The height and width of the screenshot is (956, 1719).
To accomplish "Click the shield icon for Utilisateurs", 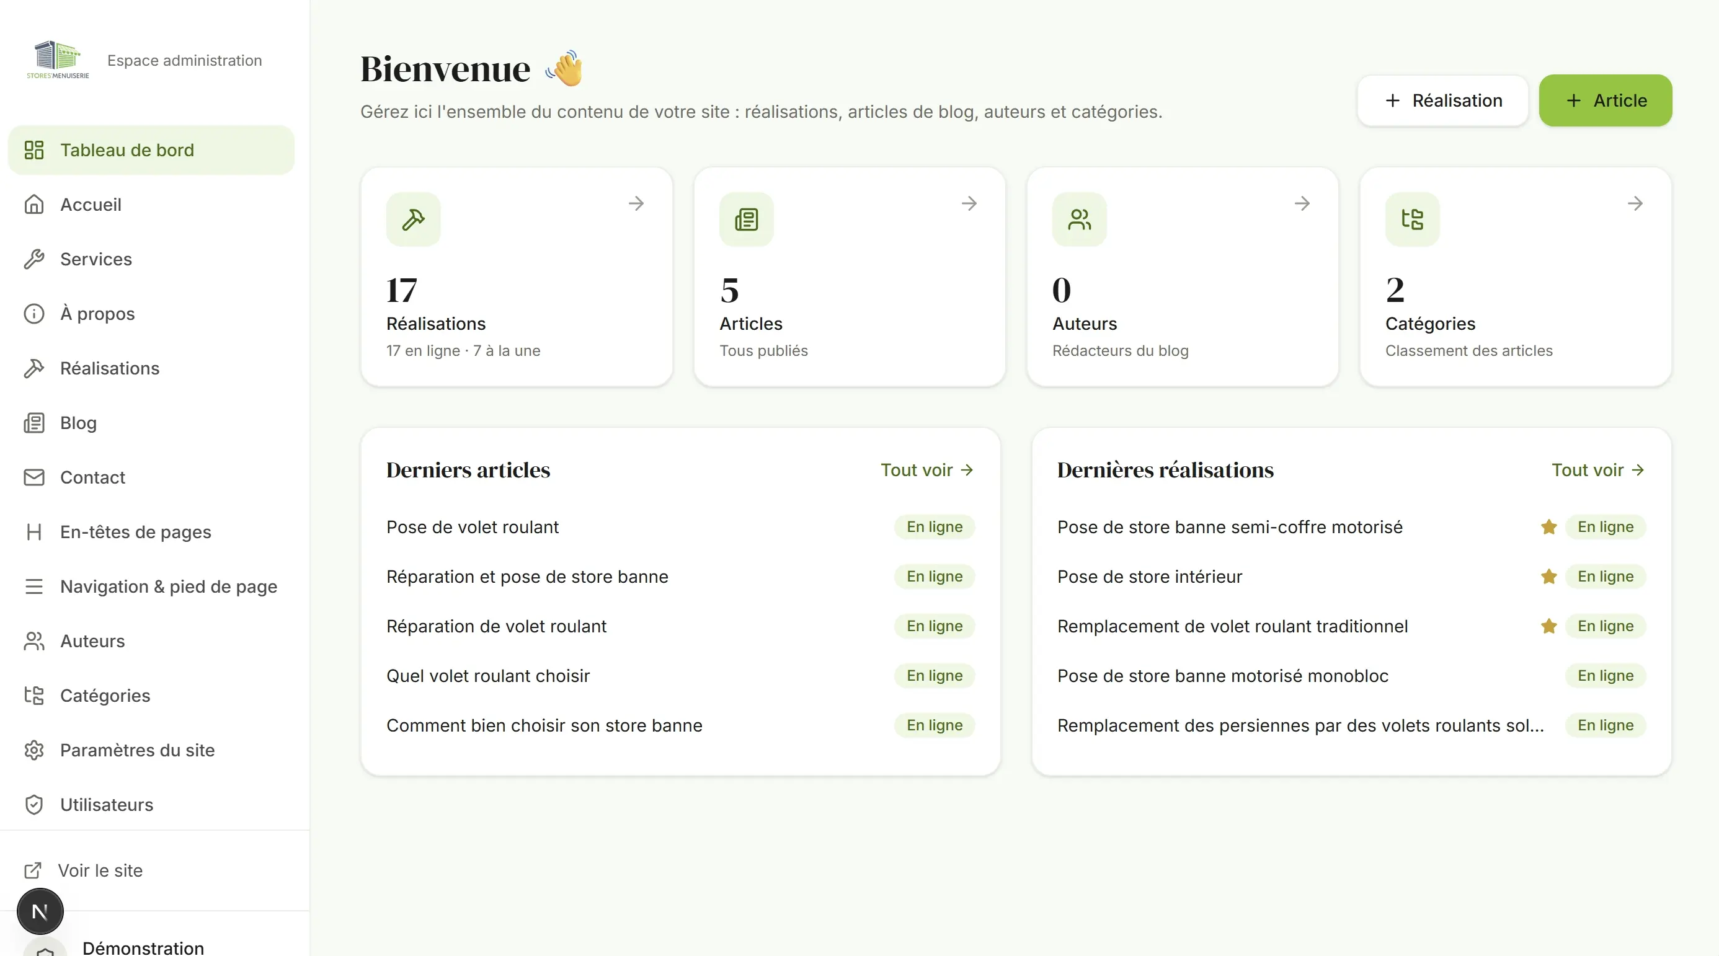I will pyautogui.click(x=34, y=805).
